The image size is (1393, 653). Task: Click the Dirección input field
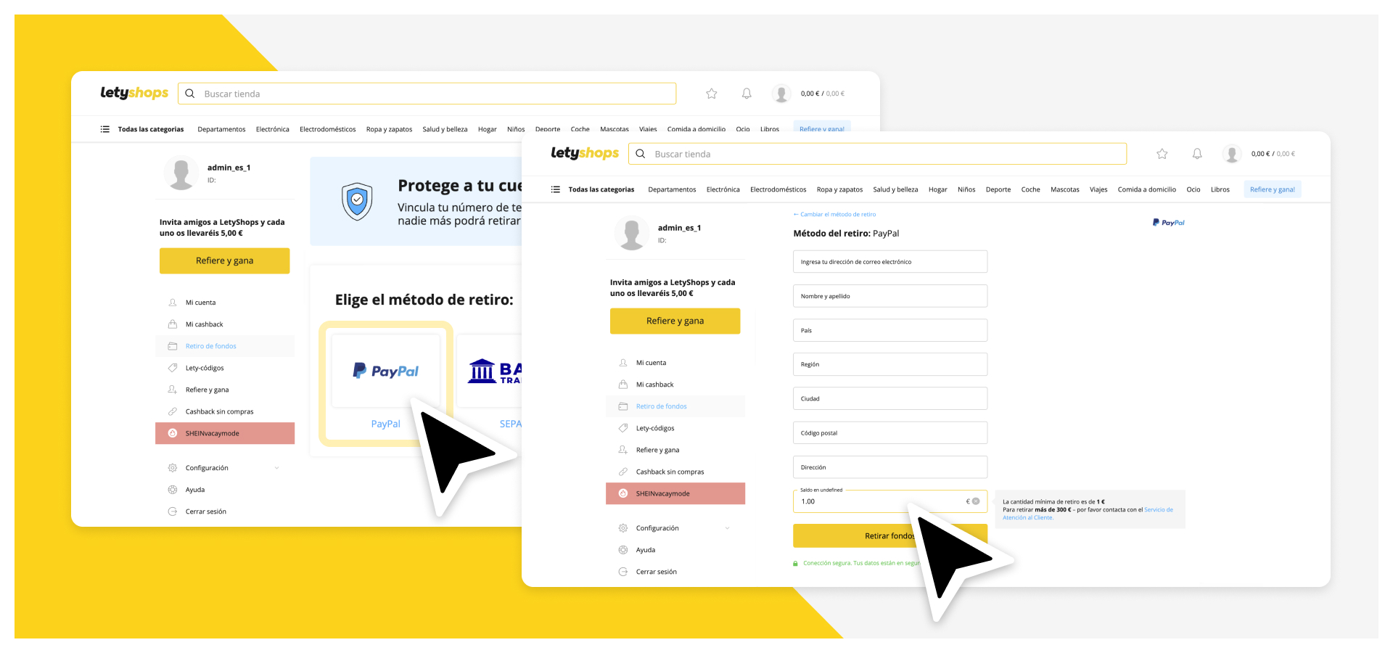click(890, 467)
